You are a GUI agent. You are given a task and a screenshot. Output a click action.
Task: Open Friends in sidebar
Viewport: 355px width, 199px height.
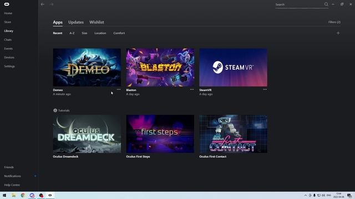click(x=9, y=167)
